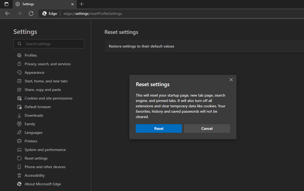This screenshot has height=191, width=304.
Task: Click the Downloads icon in the sidebar
Action: tap(19, 115)
